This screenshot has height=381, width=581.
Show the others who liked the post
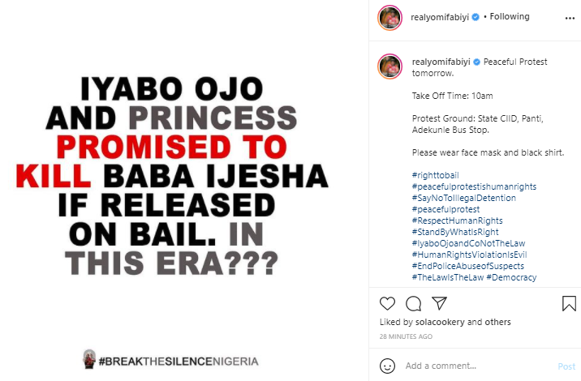pyautogui.click(x=497, y=322)
